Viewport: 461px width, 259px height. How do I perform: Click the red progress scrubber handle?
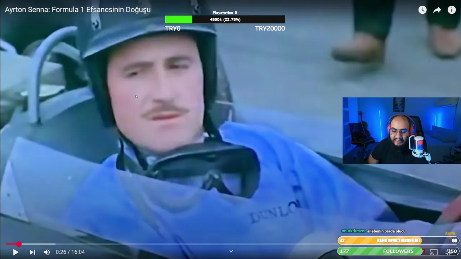pos(19,244)
